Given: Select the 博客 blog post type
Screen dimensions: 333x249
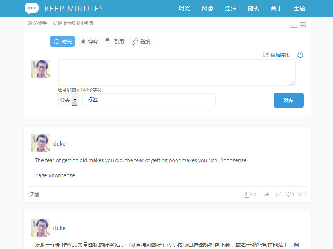Looking at the screenshot, I should [89, 41].
